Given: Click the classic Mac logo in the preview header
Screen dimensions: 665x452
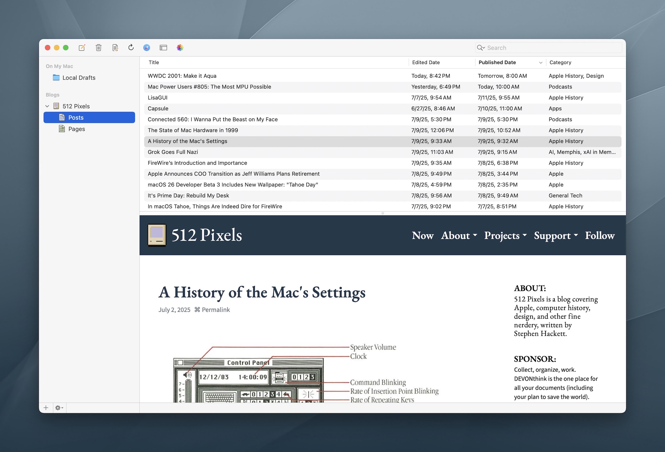Looking at the screenshot, I should point(157,235).
